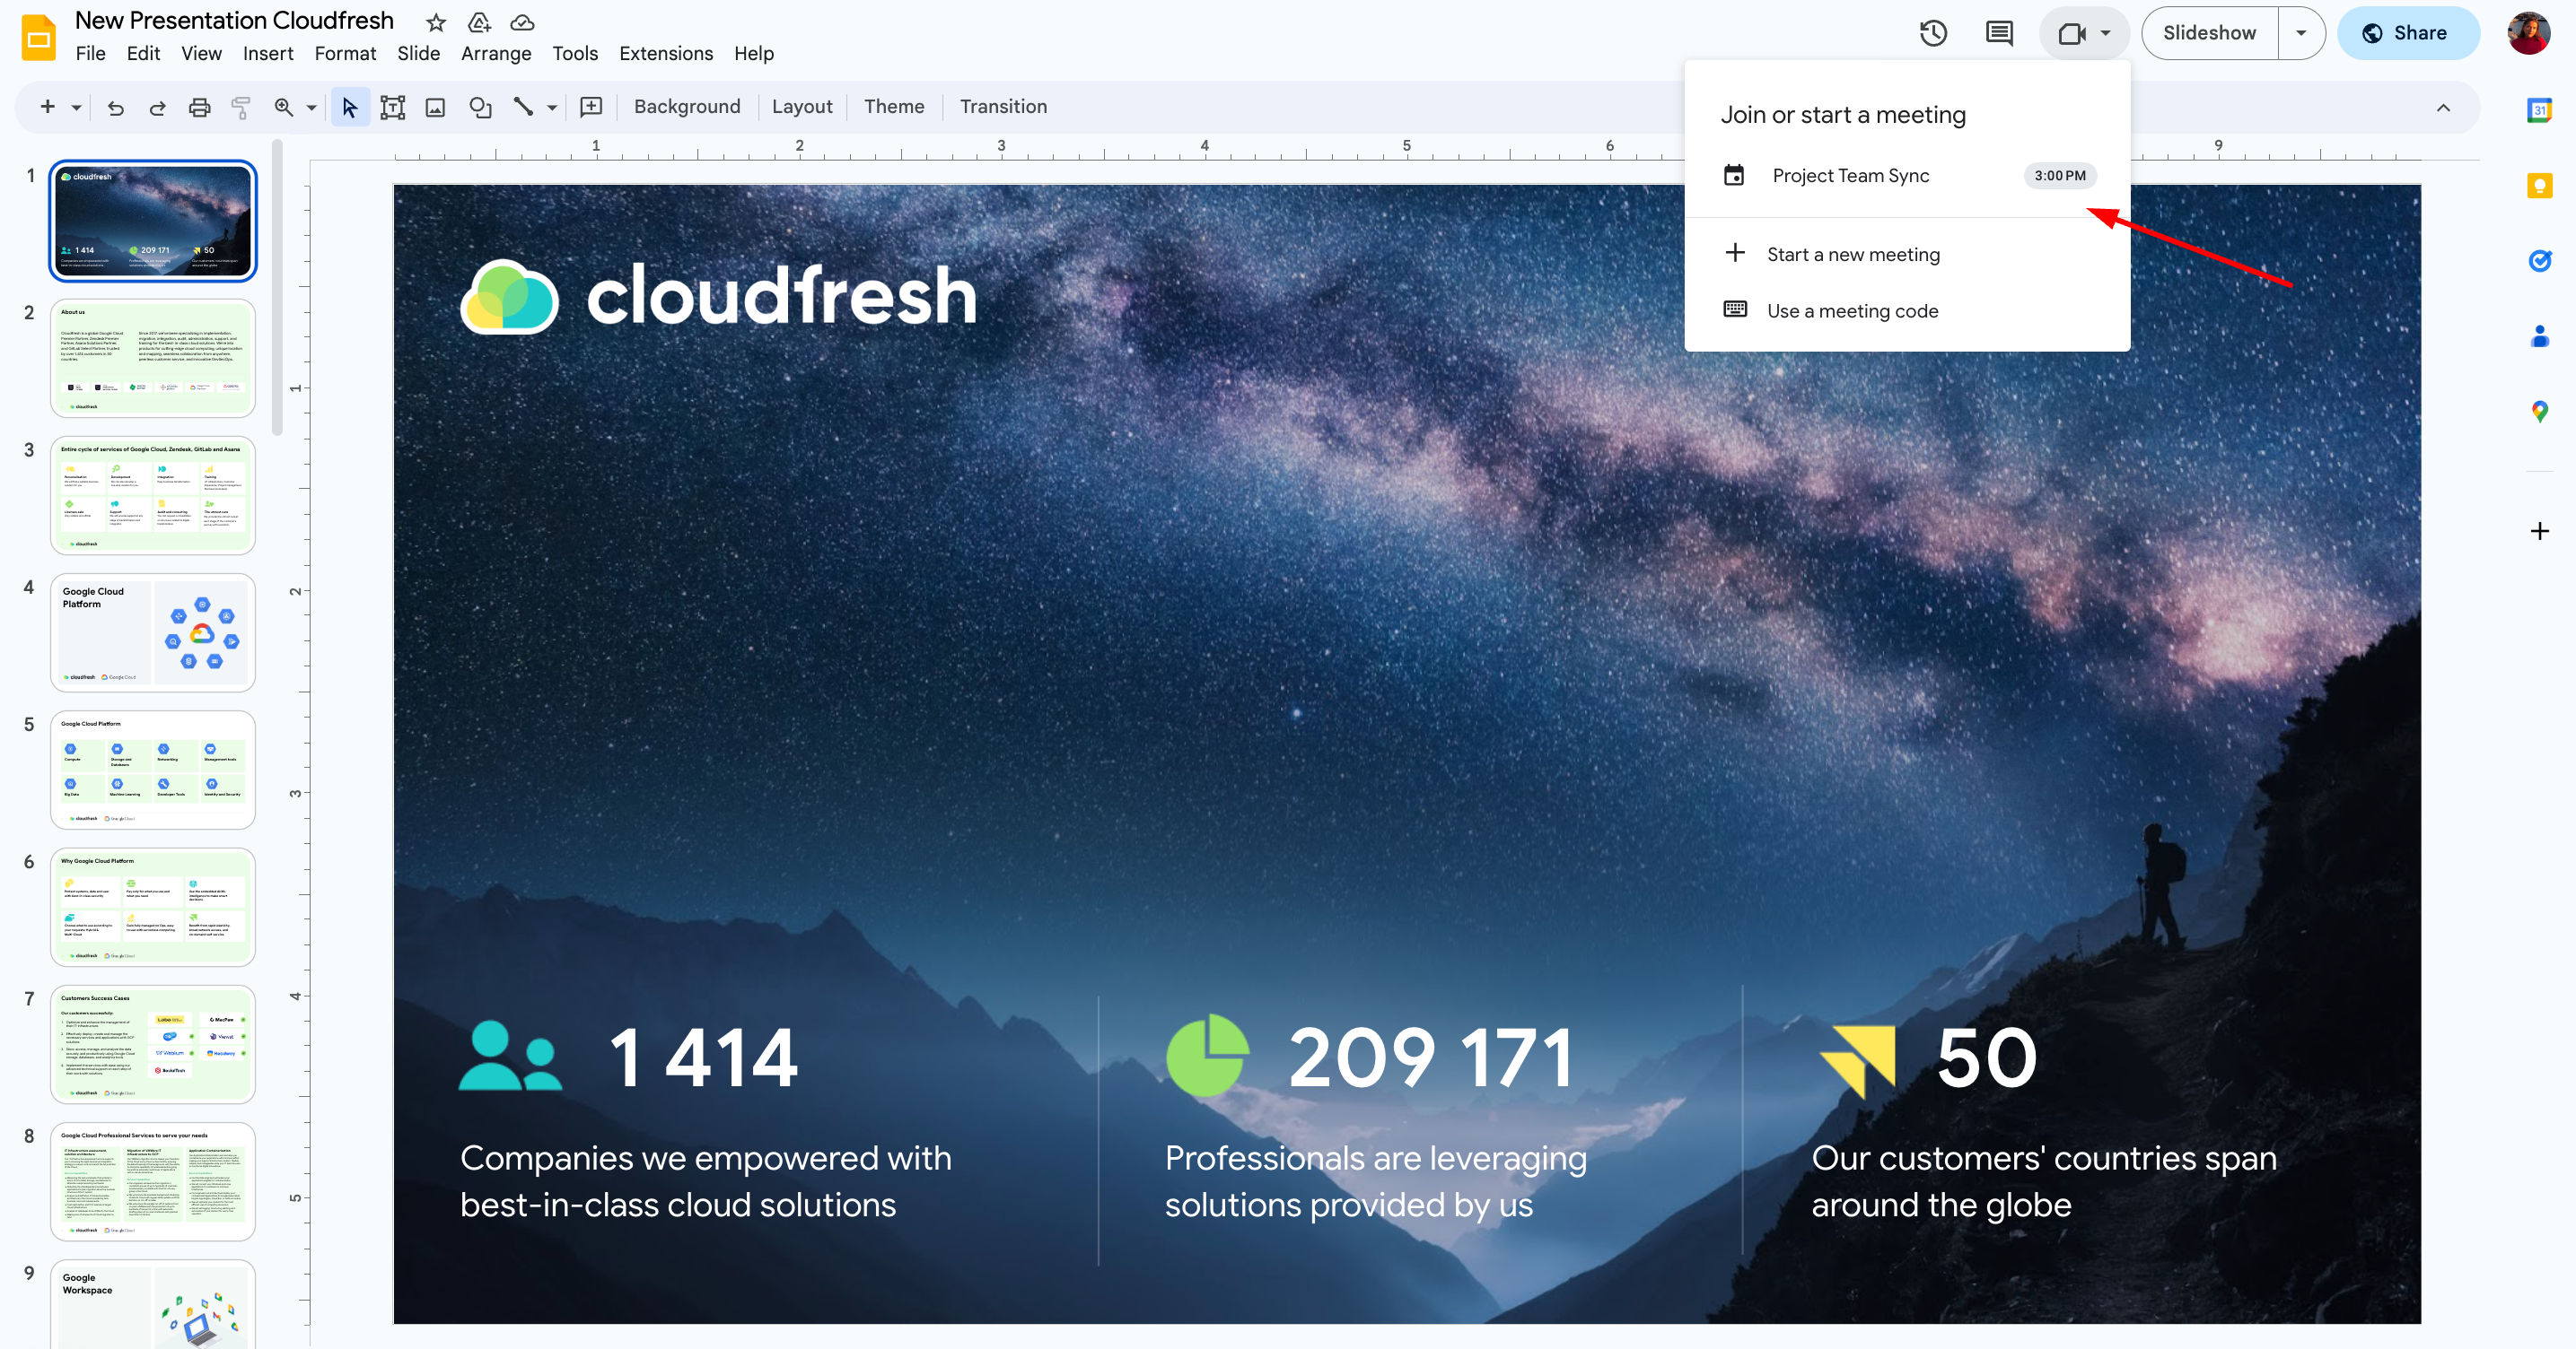
Task: Star the presentation
Action: [x=436, y=22]
